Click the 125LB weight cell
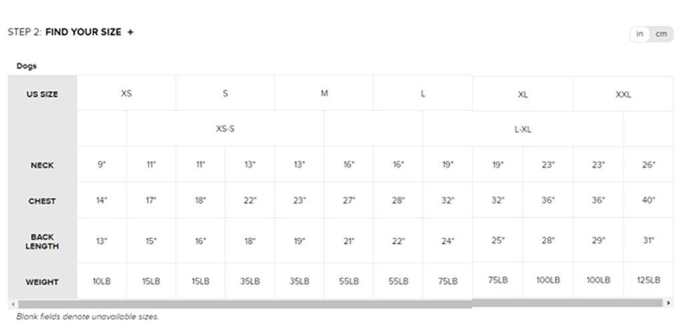Viewport: 684px width, 334px height. point(648,281)
